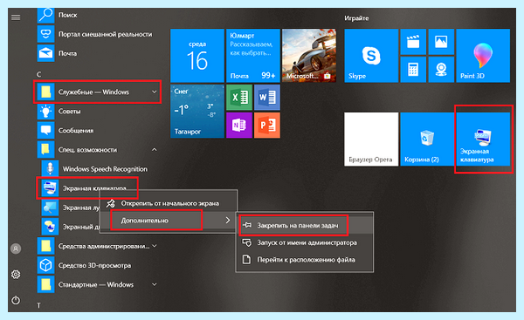The height and width of the screenshot is (320, 524).
Task: Launch Windows Speech Recognition microphone icon
Action: [x=50, y=169]
